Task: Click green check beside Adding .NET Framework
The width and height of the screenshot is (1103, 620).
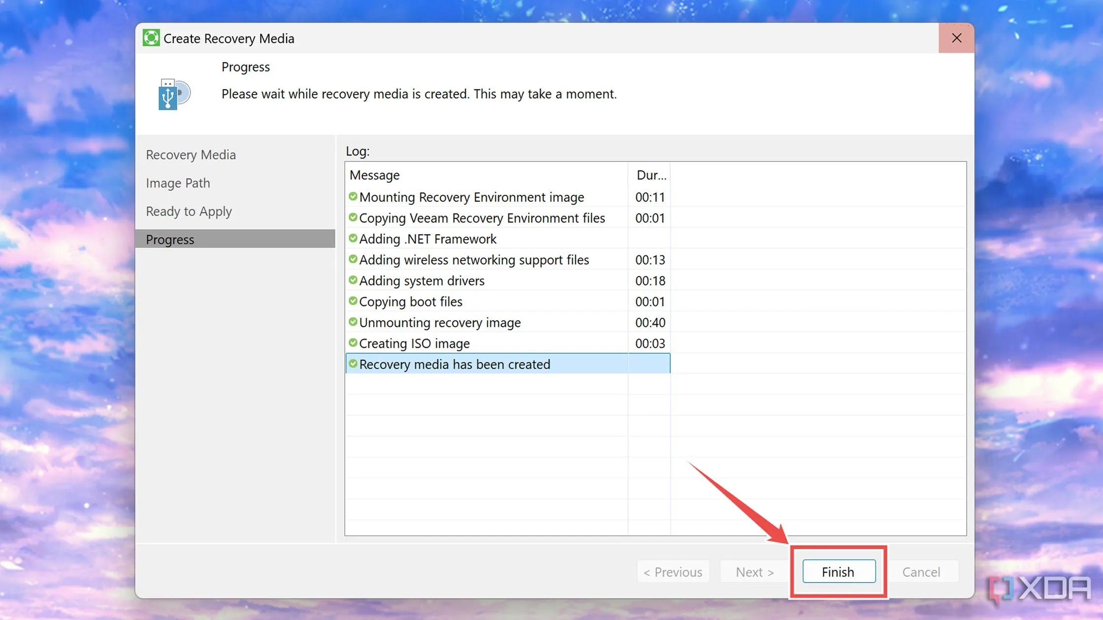Action: coord(353,239)
